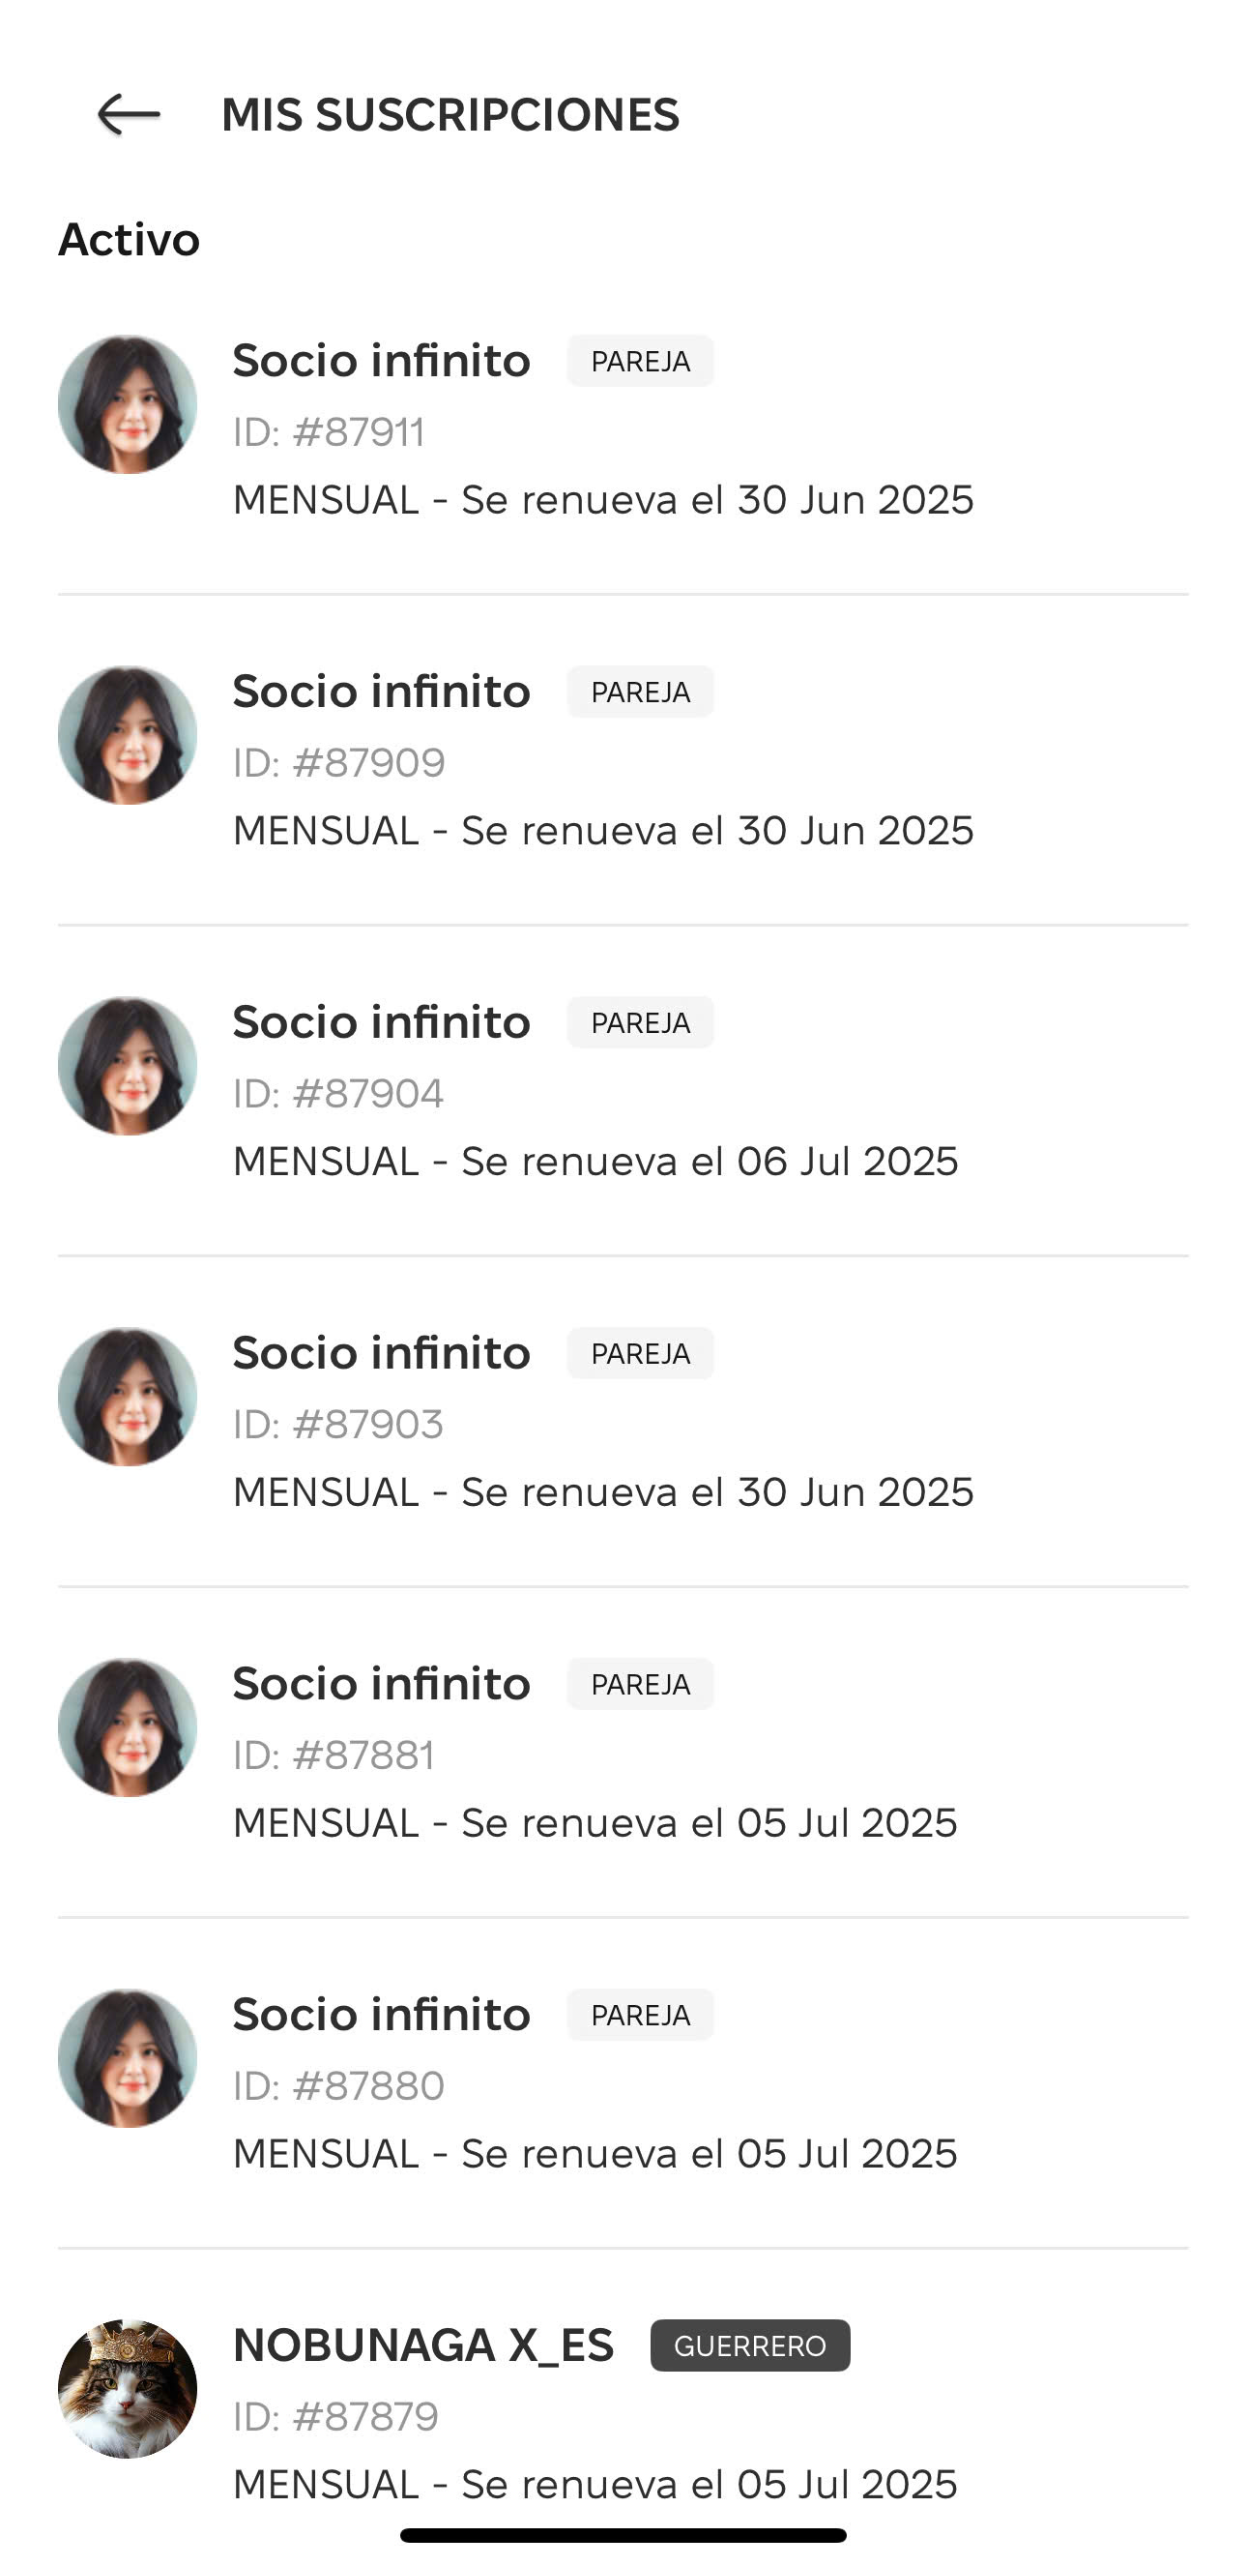Open NOBUNAGA X_ES subscription title

pyautogui.click(x=423, y=2345)
